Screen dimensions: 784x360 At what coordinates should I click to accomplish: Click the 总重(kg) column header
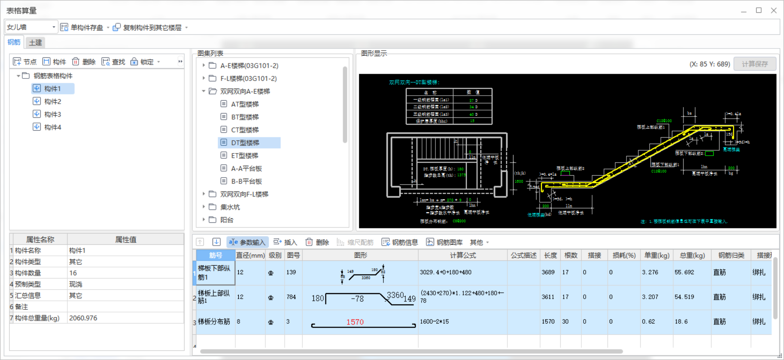click(692, 255)
